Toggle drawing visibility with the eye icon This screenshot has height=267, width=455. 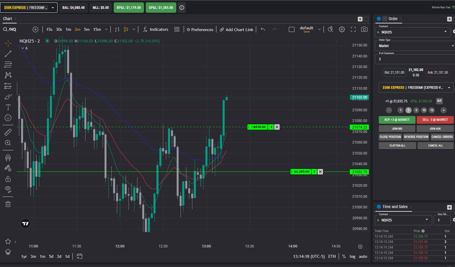[8, 189]
